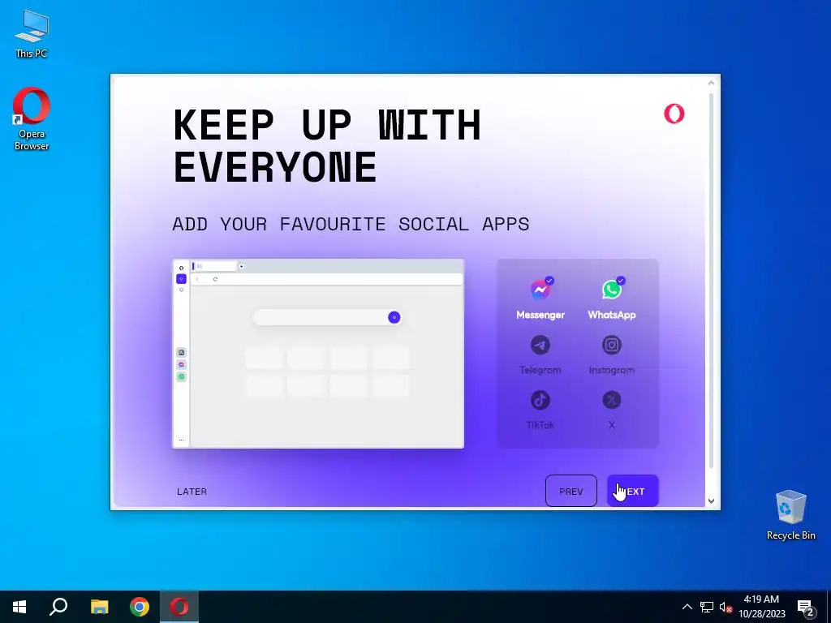
Task: Open File Explorer from the taskbar
Action: point(99,607)
